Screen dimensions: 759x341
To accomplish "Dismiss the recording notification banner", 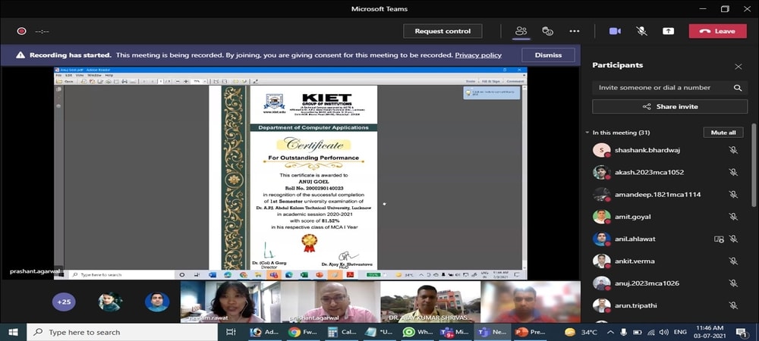I will 548,55.
